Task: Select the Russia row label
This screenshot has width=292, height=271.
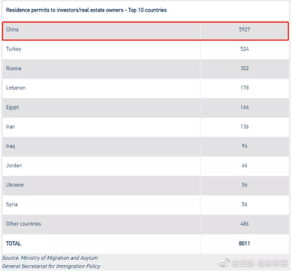Action: tap(13, 68)
